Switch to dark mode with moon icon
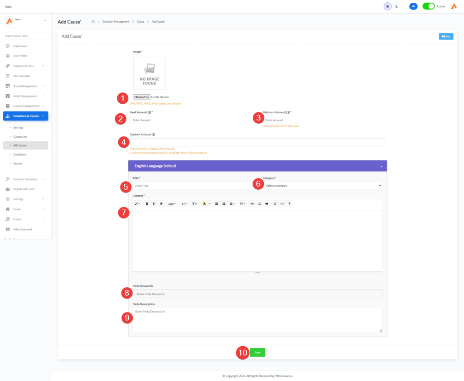Screen dimensions: 464x381 [x=397, y=6]
